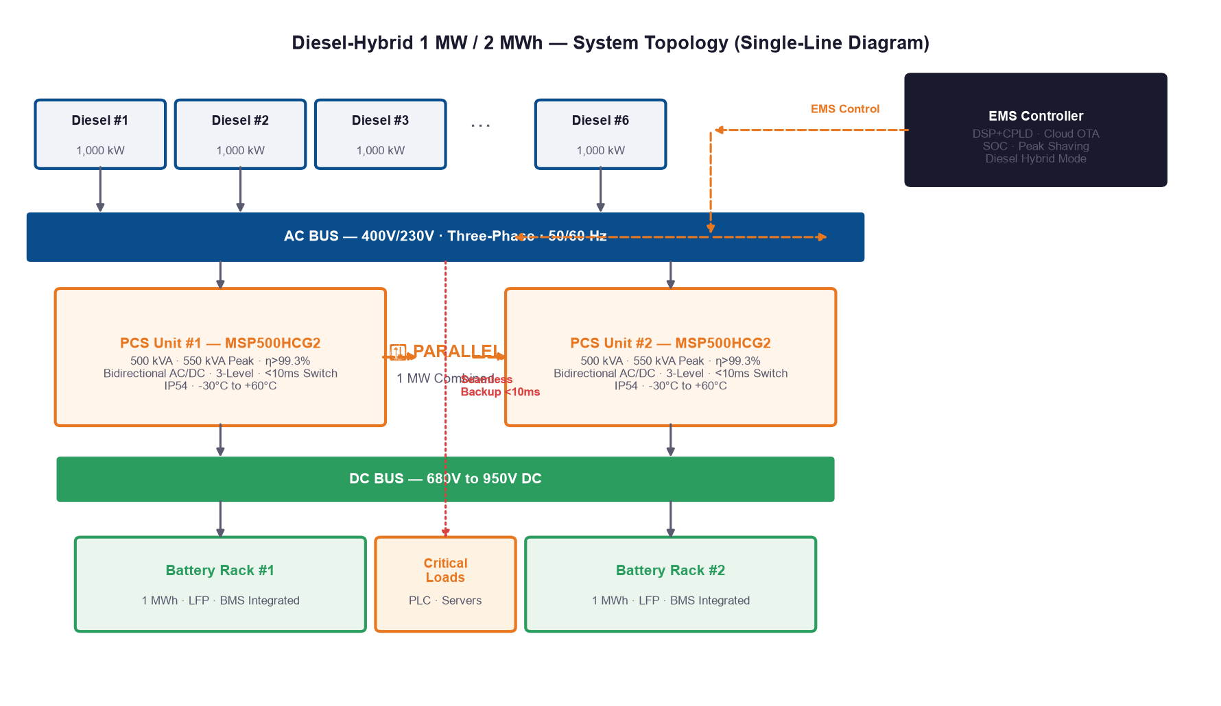Click the 'PARALLEL' text between PCS units
The height and width of the screenshot is (706, 1221).
(x=456, y=352)
